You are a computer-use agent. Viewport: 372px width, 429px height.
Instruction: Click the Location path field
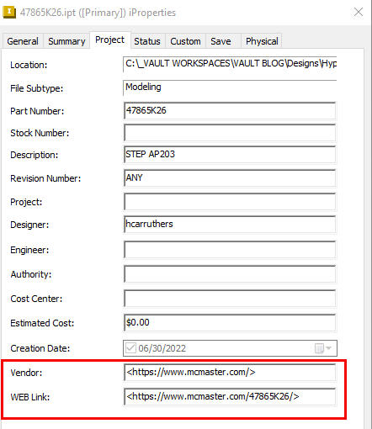point(230,65)
